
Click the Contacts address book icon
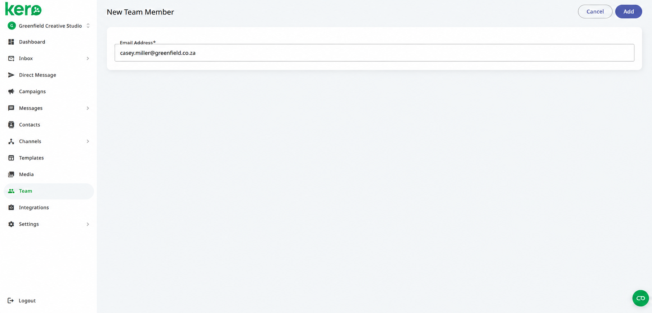click(x=11, y=125)
